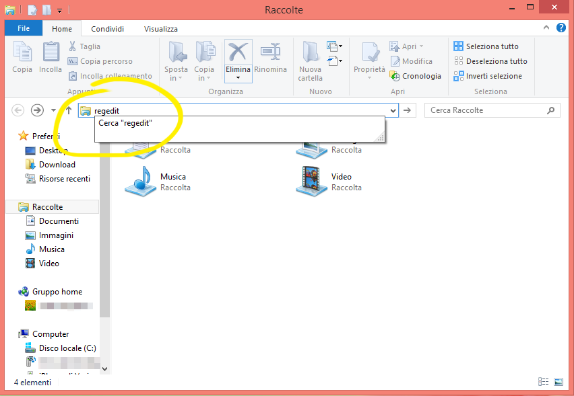574x396 pixels.
Task: Switch to the Home tab
Action: (x=62, y=29)
